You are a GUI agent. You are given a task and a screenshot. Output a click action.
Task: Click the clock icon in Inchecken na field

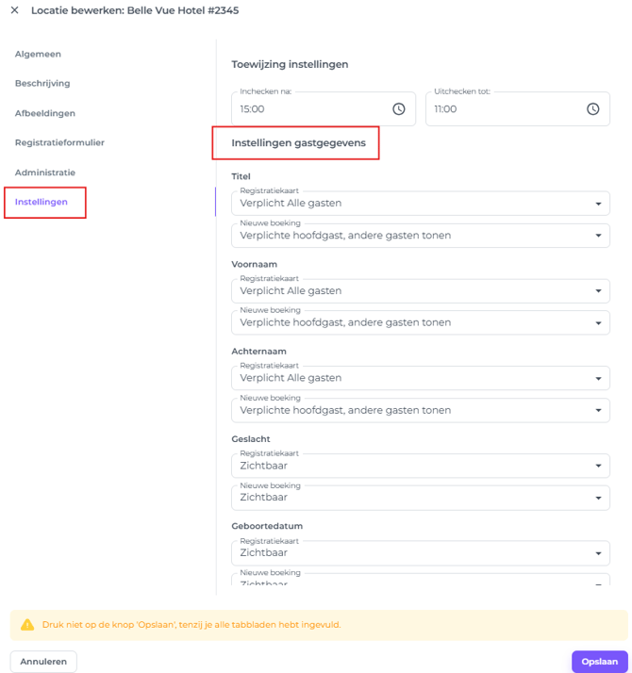pyautogui.click(x=399, y=109)
